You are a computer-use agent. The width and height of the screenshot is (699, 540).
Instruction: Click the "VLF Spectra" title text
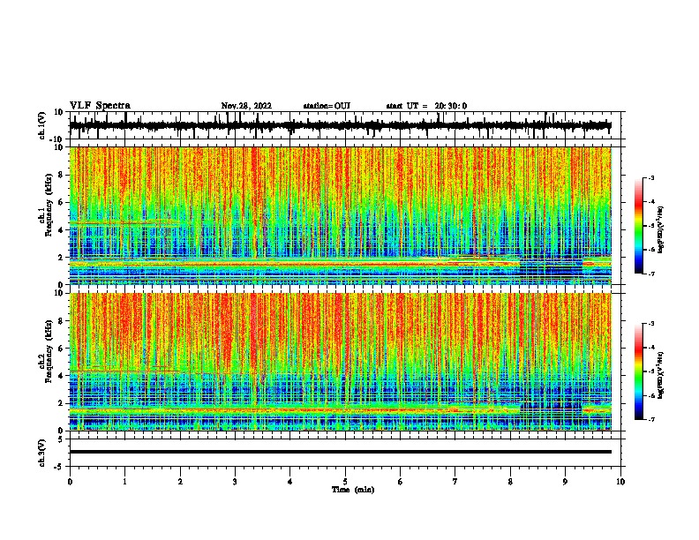(x=100, y=106)
